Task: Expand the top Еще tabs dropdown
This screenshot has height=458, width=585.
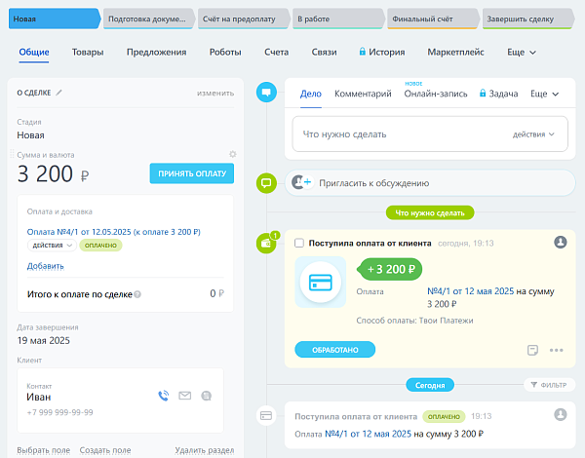Action: 522,53
